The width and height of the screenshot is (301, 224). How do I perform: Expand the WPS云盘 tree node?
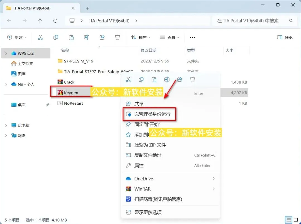pos(6,53)
